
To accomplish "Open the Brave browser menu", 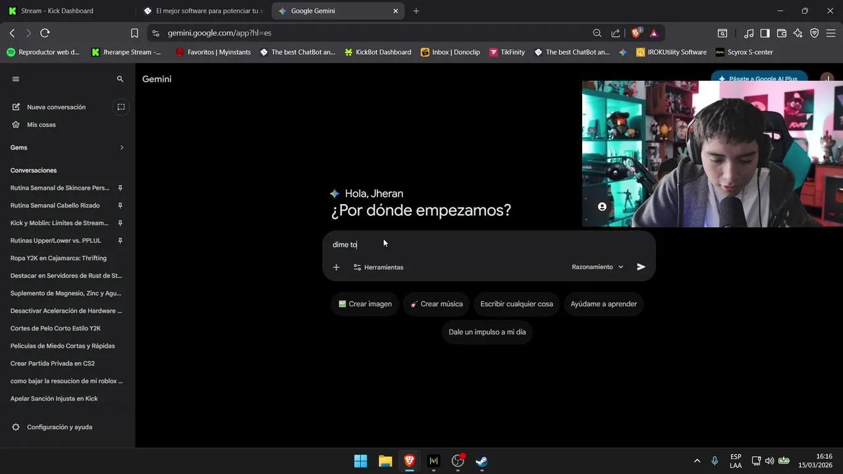I will pos(830,33).
